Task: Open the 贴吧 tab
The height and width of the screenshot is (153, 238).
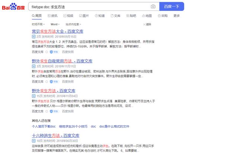Action: coord(131,16)
